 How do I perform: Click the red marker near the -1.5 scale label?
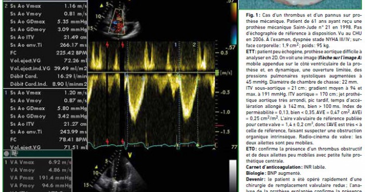(219, 126)
